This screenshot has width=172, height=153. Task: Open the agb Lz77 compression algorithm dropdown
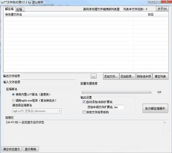[37, 111]
